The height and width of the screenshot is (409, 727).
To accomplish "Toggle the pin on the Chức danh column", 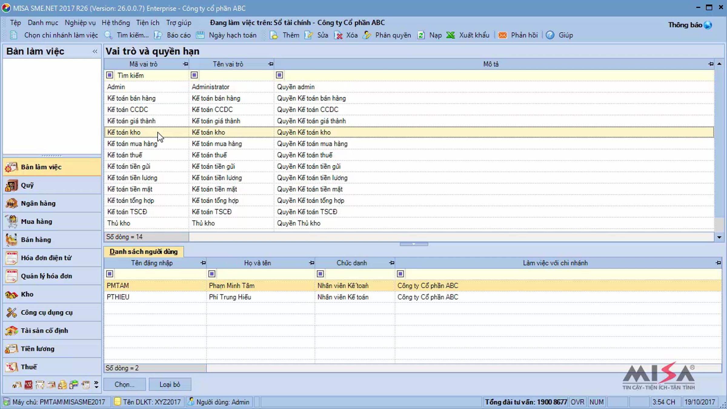I will [x=391, y=263].
